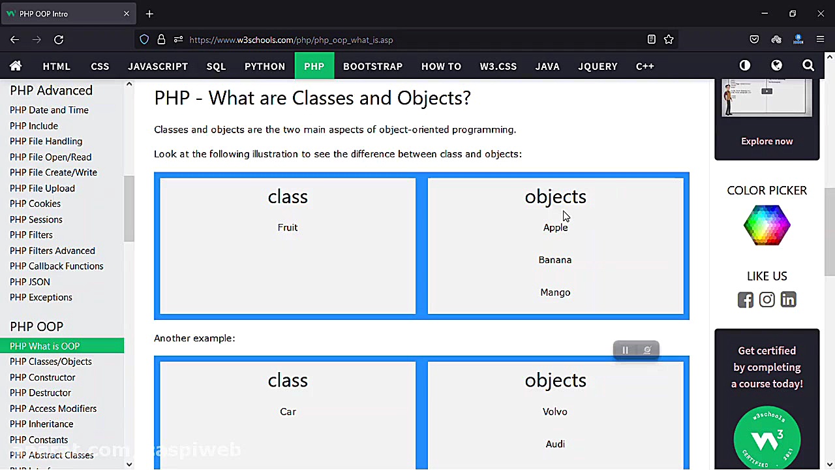The image size is (835, 470).
Task: Open W3Schools search magnifier
Action: click(x=808, y=65)
